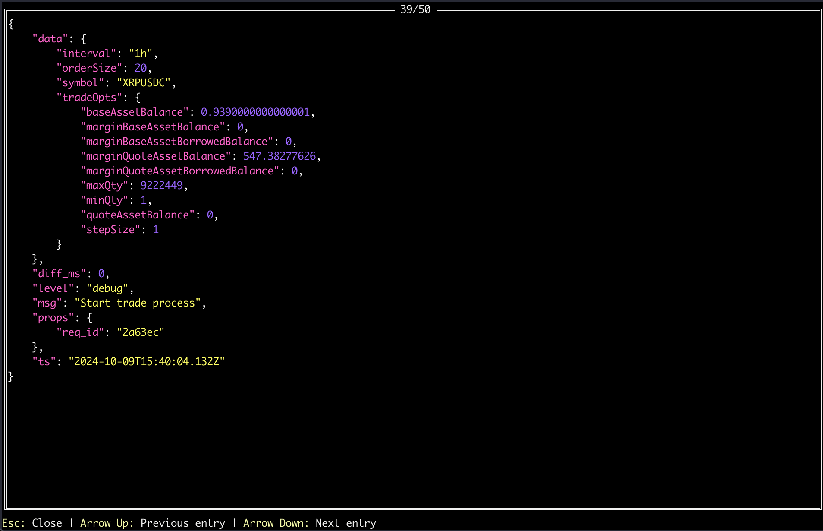Click the Arrow Up: Previous entry hint

coord(153,523)
